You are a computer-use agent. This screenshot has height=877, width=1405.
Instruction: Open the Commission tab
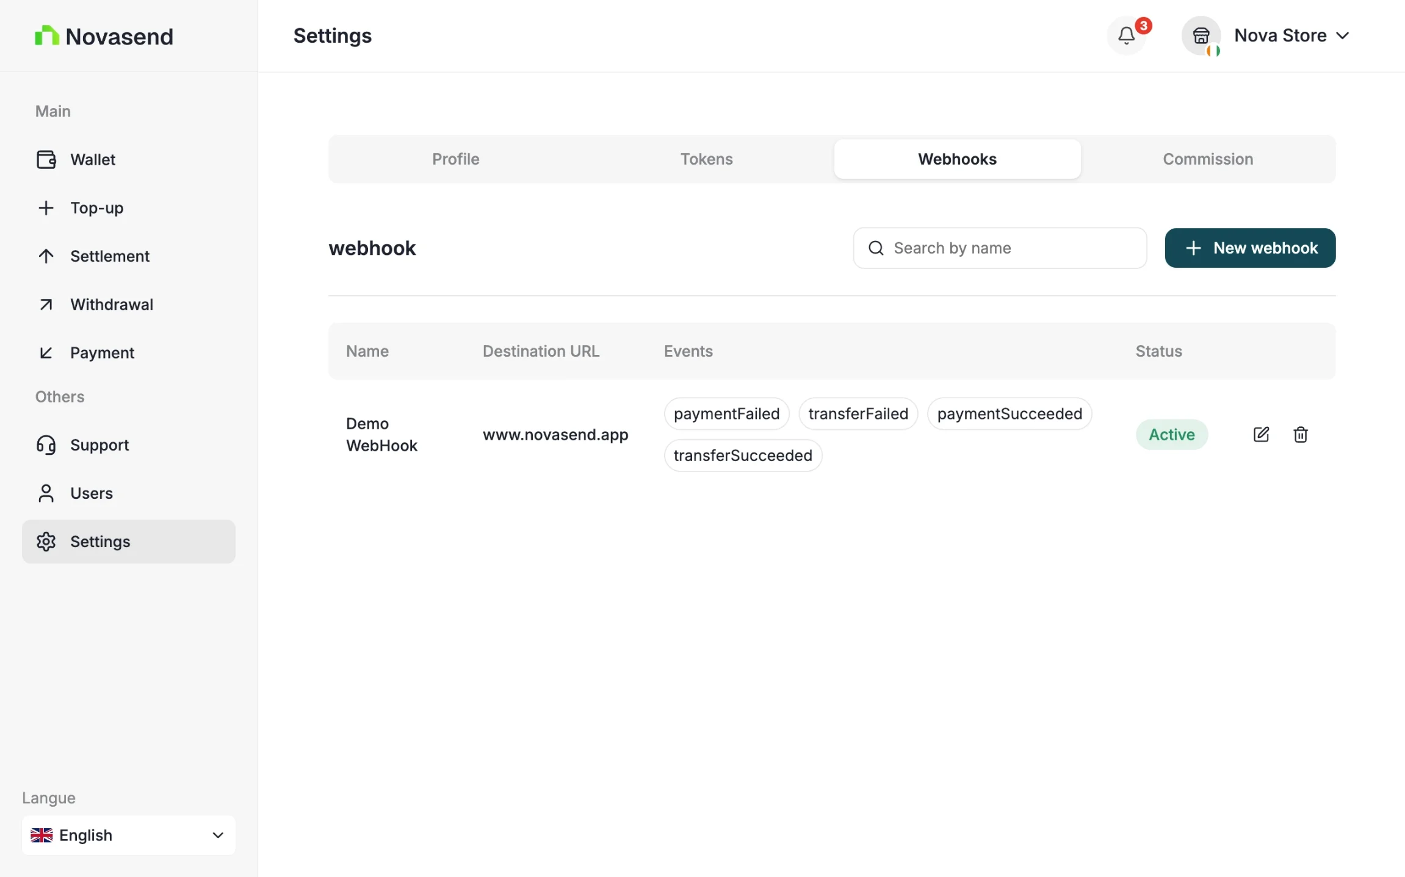(x=1207, y=159)
